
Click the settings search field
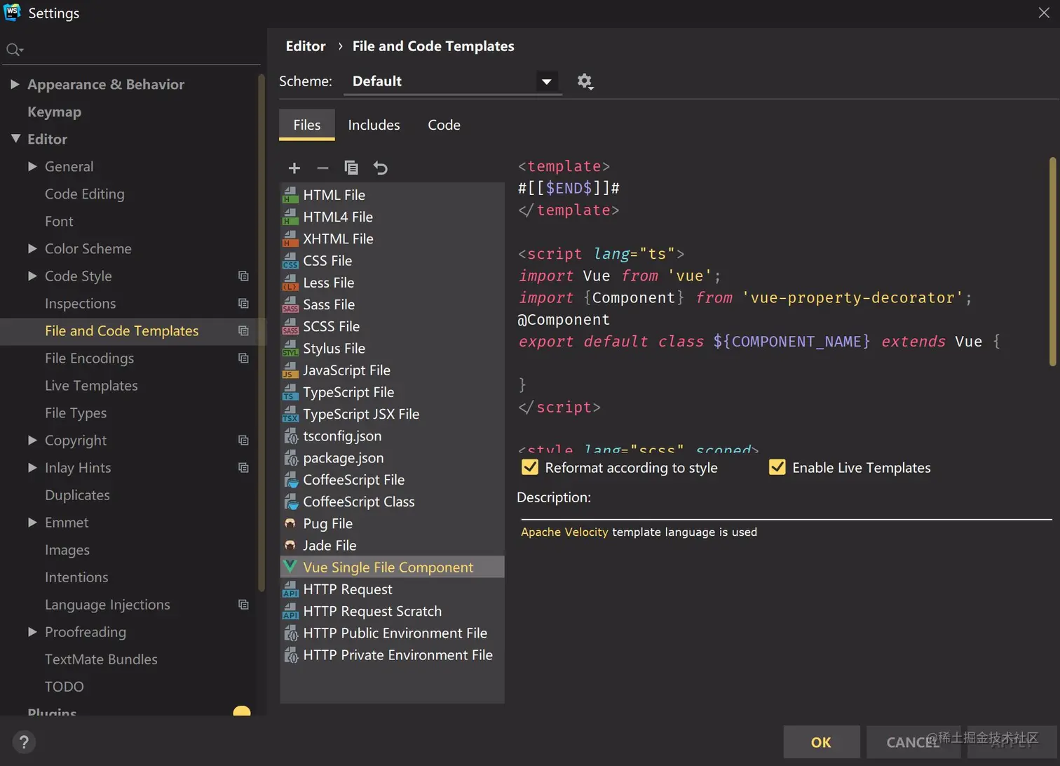[132, 50]
